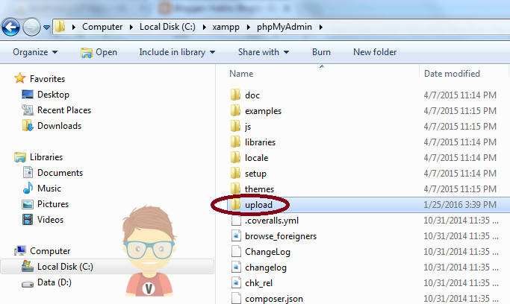Open the Pictures library
510x304 pixels.
pyautogui.click(x=46, y=204)
